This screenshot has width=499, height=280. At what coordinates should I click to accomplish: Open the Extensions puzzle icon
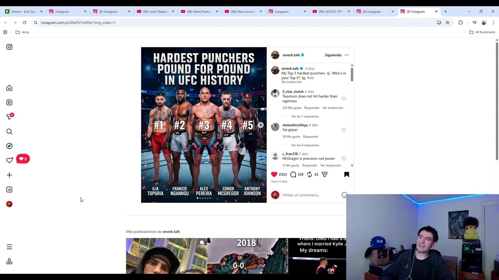(460, 23)
